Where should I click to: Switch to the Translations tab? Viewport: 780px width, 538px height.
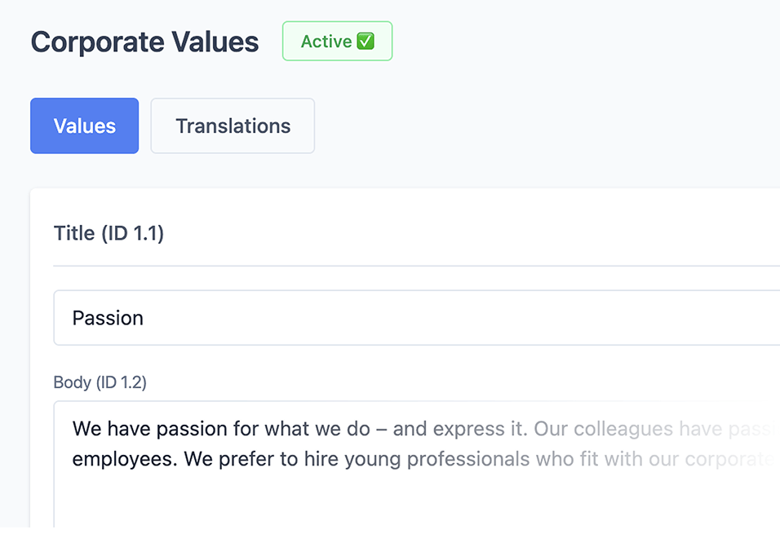233,126
